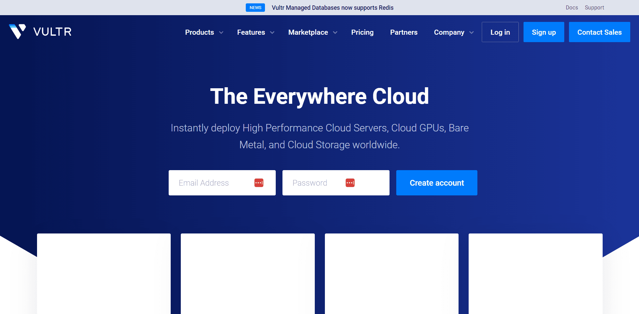
Task: Open the Products menu
Action: tap(200, 32)
